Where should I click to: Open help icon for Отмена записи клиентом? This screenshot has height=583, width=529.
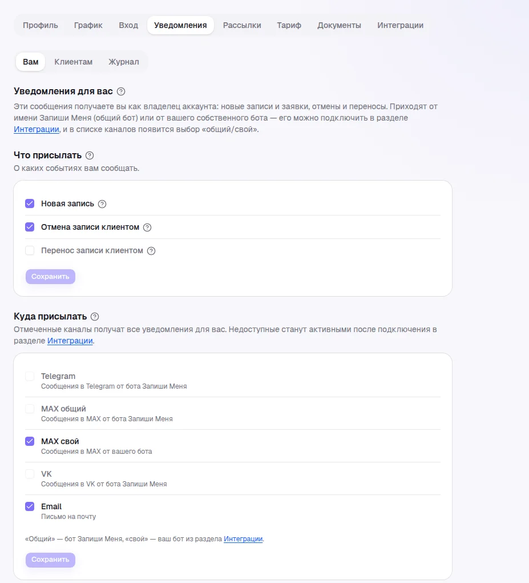pos(147,227)
